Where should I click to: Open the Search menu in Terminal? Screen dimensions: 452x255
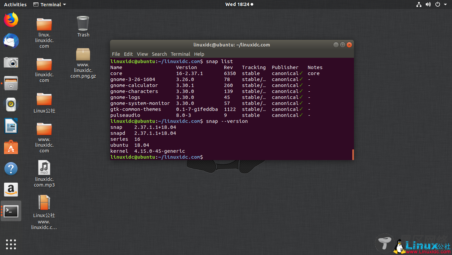coord(159,54)
